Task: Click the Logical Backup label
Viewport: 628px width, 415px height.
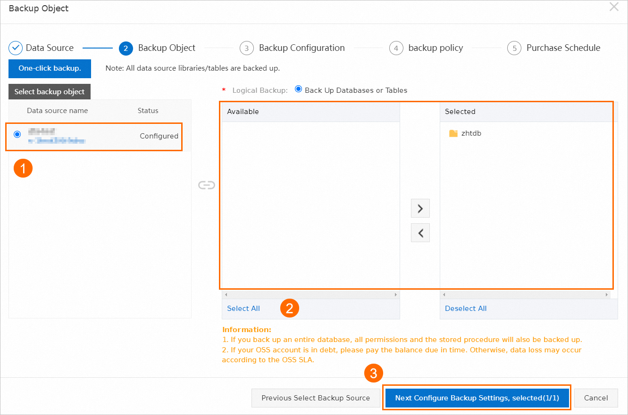Action: coord(260,90)
